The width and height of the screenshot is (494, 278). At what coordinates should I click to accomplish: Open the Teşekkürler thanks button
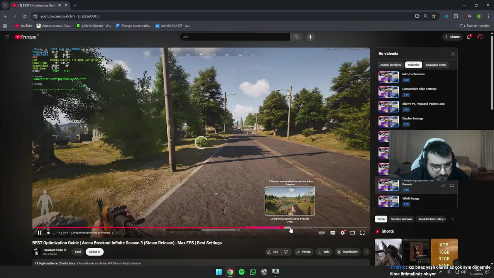(x=347, y=252)
